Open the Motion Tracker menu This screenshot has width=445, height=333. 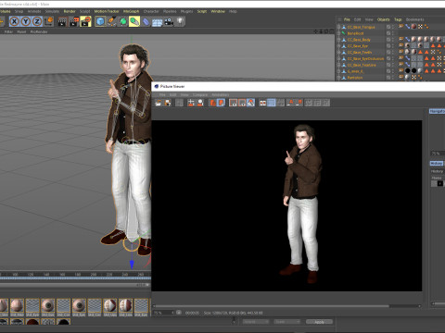tap(107, 11)
